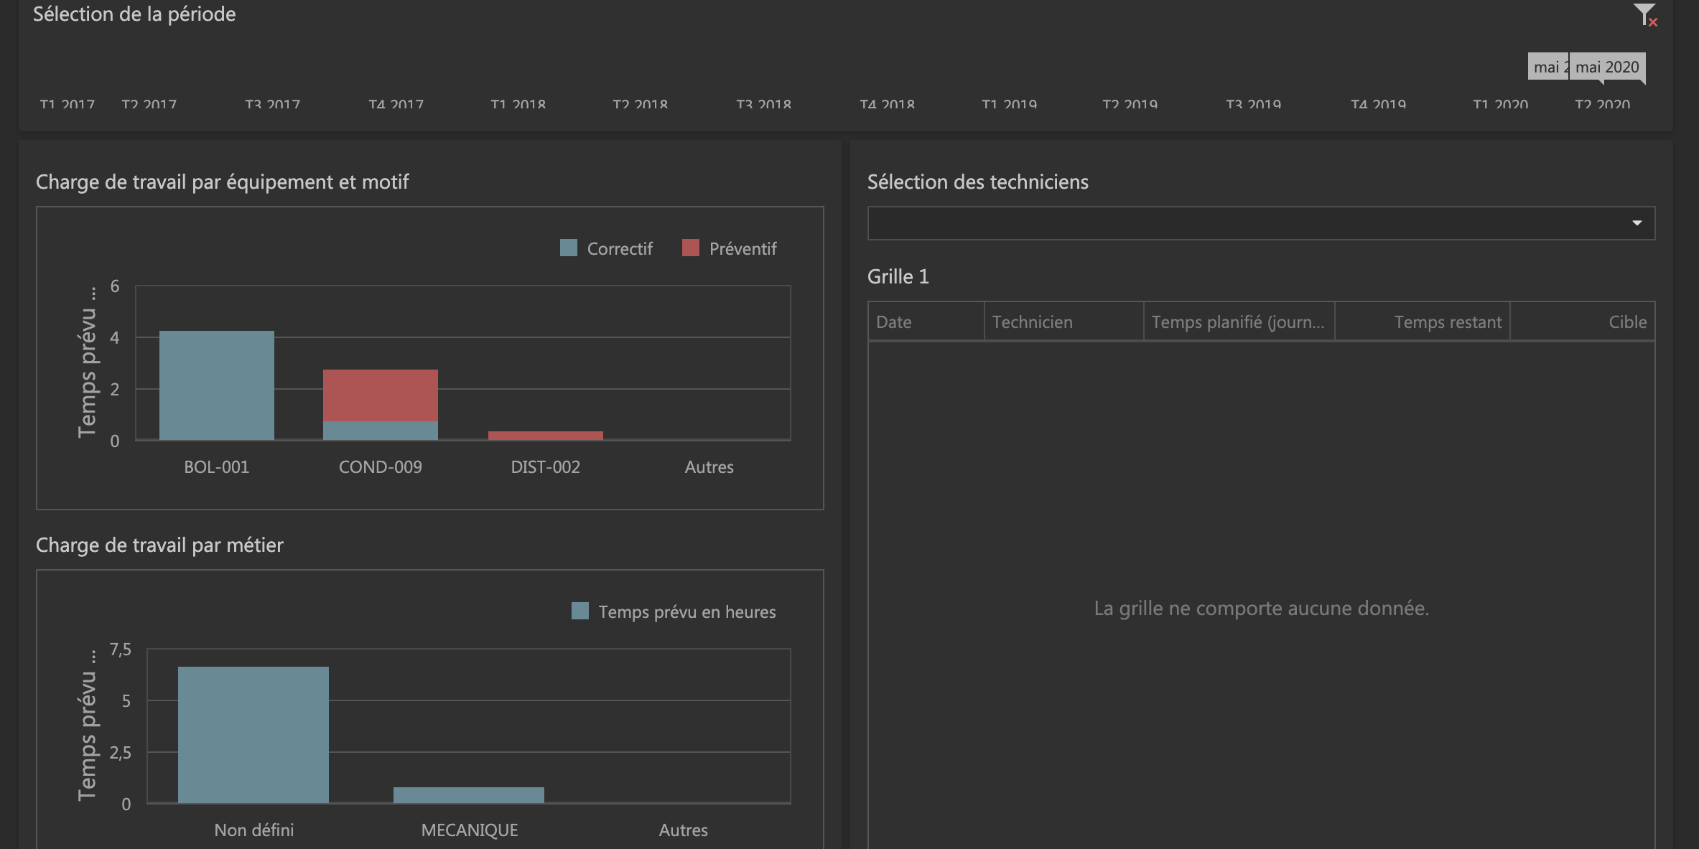
Task: Sort grid by Temps restant column
Action: coord(1422,322)
